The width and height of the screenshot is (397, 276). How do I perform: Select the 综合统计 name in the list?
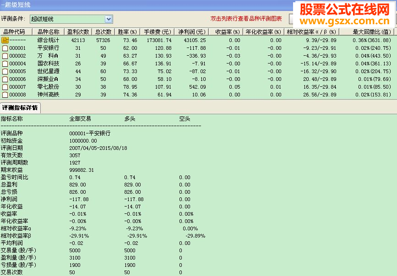pos(48,40)
